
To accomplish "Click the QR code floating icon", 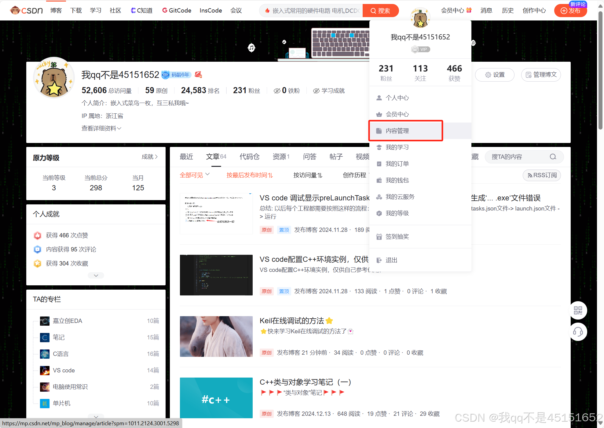I will click(578, 311).
